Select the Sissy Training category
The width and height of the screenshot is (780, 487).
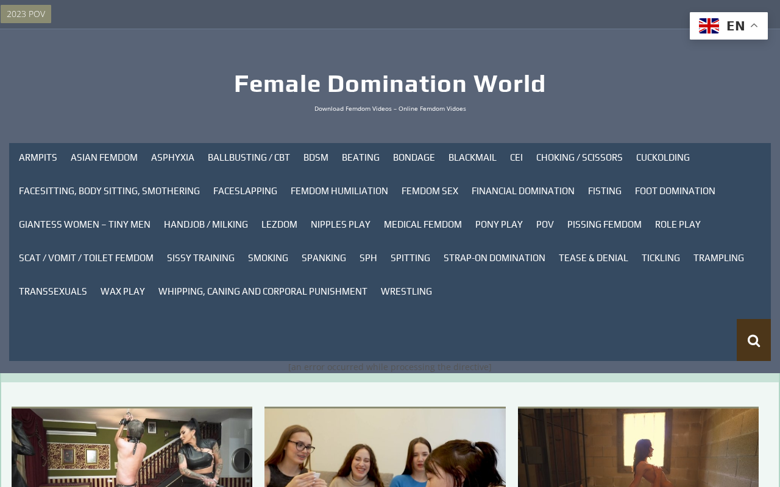click(200, 258)
